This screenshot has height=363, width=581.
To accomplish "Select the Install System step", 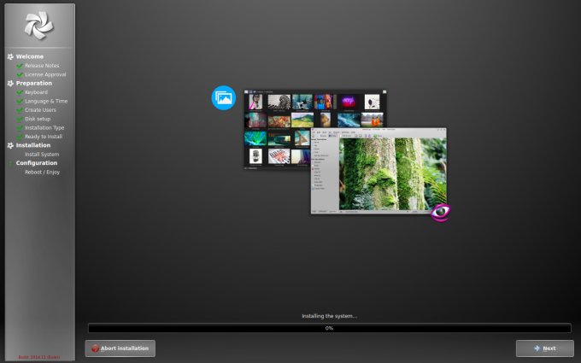I will pyautogui.click(x=42, y=155).
